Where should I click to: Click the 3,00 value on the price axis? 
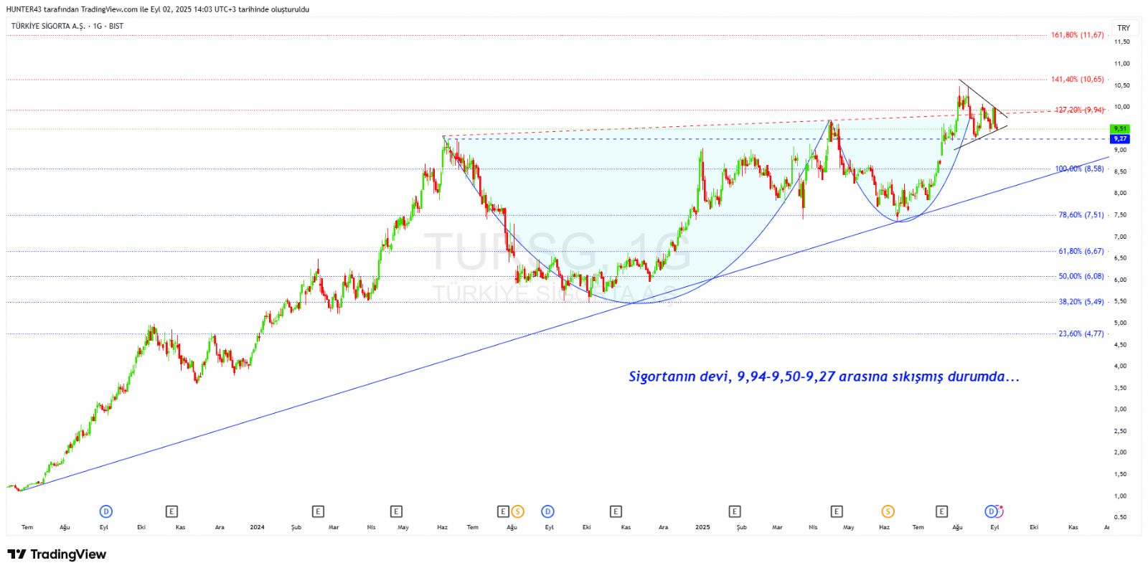1120,409
